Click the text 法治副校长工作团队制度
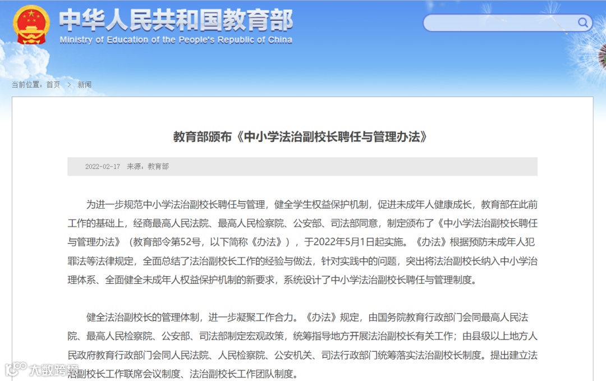Screen dimensions: 606x381 coord(241,374)
